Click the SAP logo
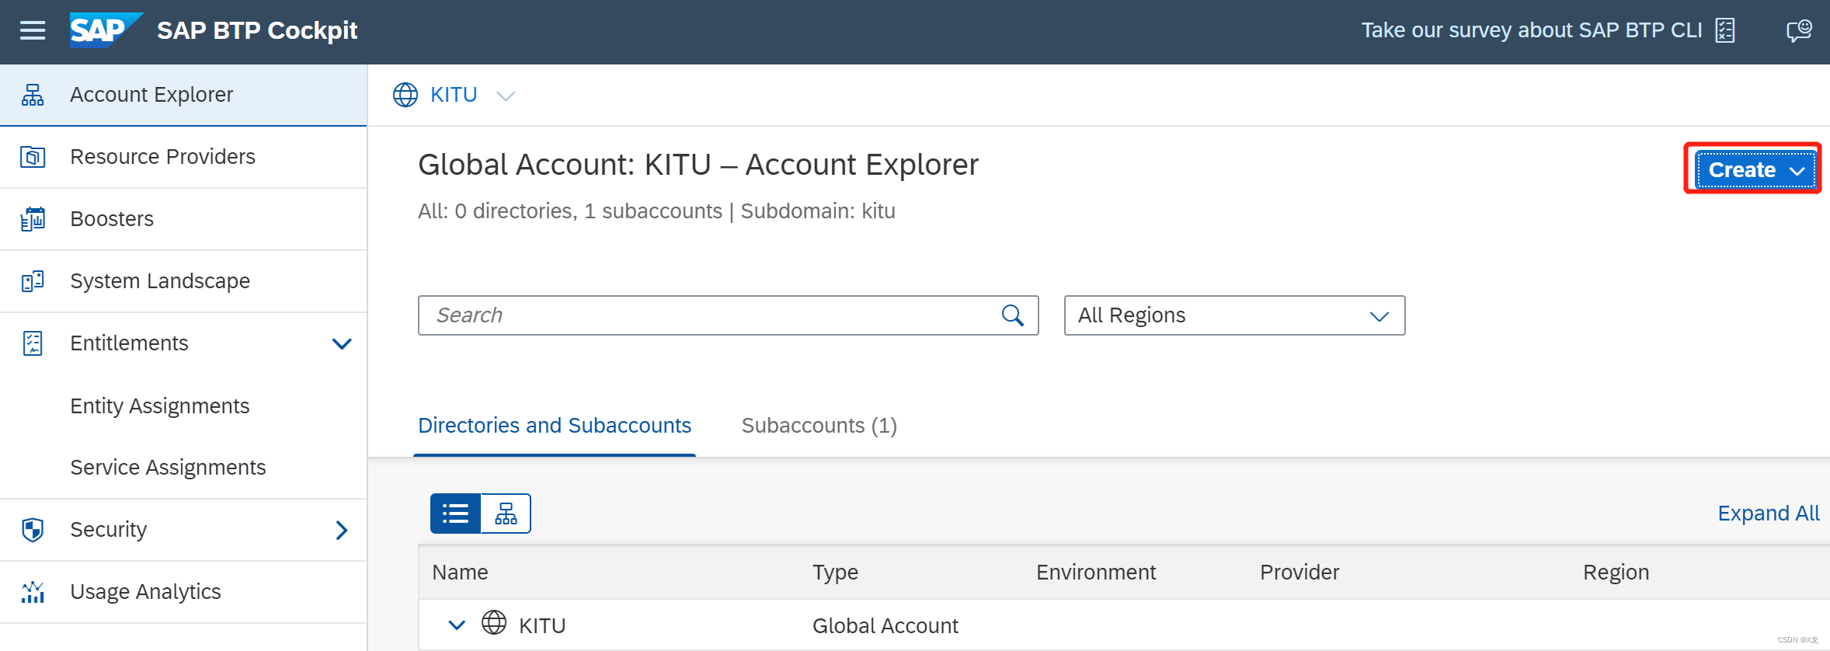This screenshot has width=1830, height=651. click(x=105, y=30)
